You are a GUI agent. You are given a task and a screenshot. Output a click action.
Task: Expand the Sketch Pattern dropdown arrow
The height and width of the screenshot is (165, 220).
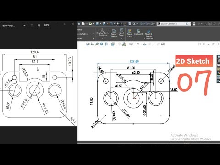tap(93, 34)
